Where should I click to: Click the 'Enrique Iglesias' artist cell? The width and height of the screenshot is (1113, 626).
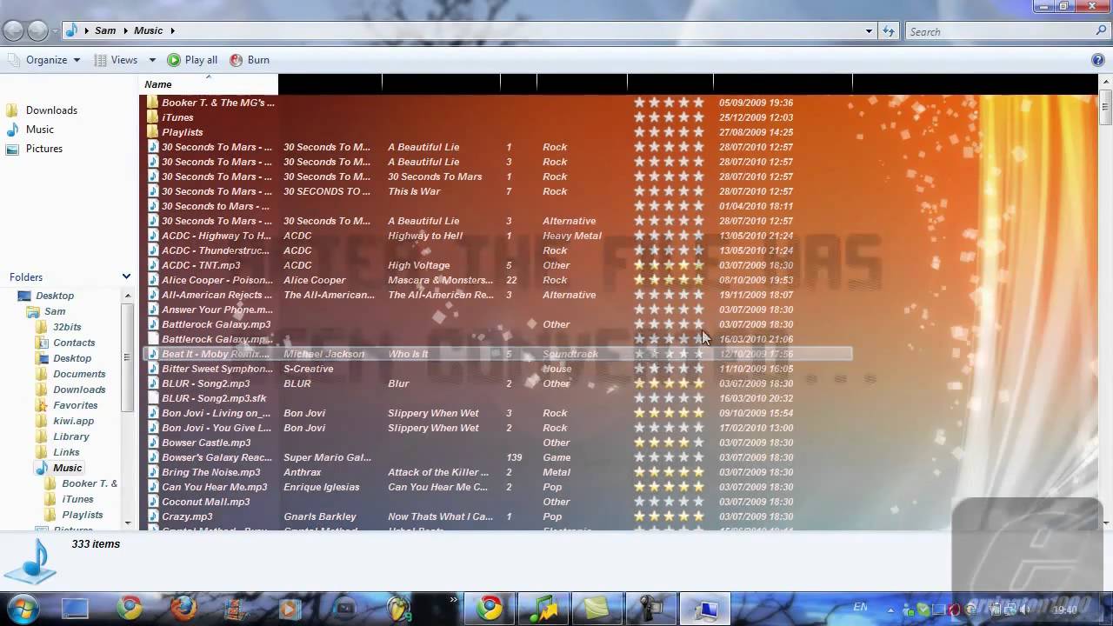tap(321, 487)
